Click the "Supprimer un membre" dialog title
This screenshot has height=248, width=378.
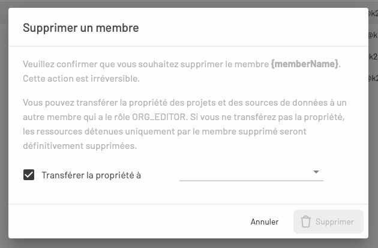pos(80,27)
